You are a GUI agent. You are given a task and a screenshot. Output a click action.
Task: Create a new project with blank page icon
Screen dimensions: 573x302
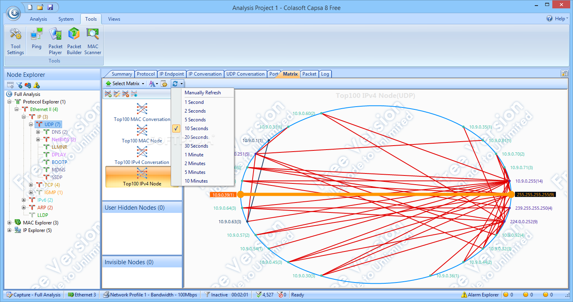(30, 7)
